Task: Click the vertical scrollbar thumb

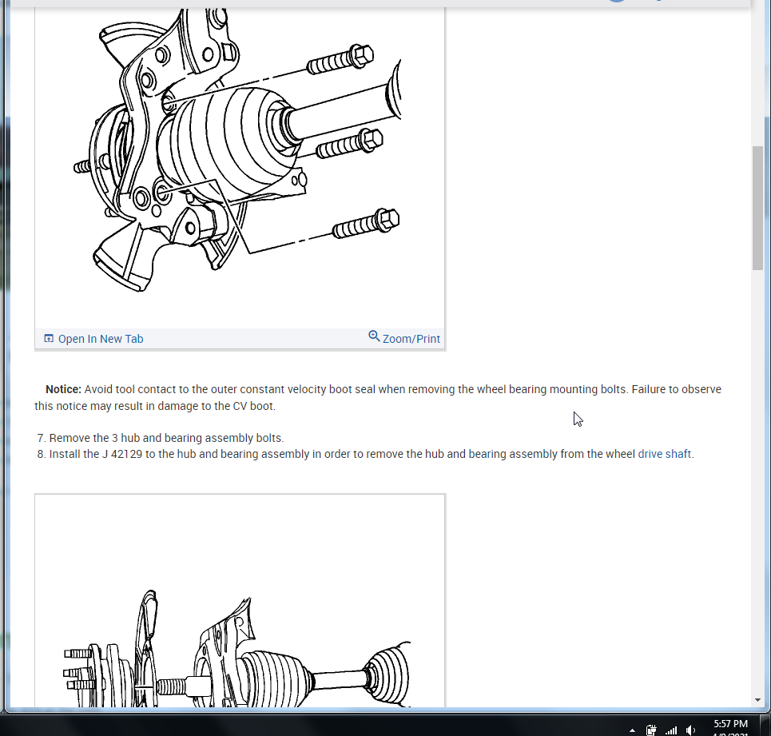Action: click(757, 208)
